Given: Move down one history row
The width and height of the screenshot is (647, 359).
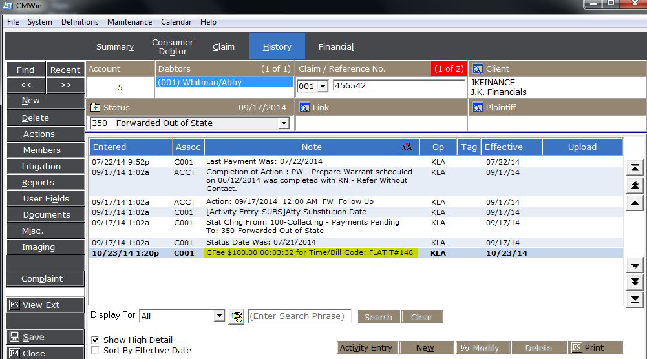Looking at the screenshot, I should [635, 266].
